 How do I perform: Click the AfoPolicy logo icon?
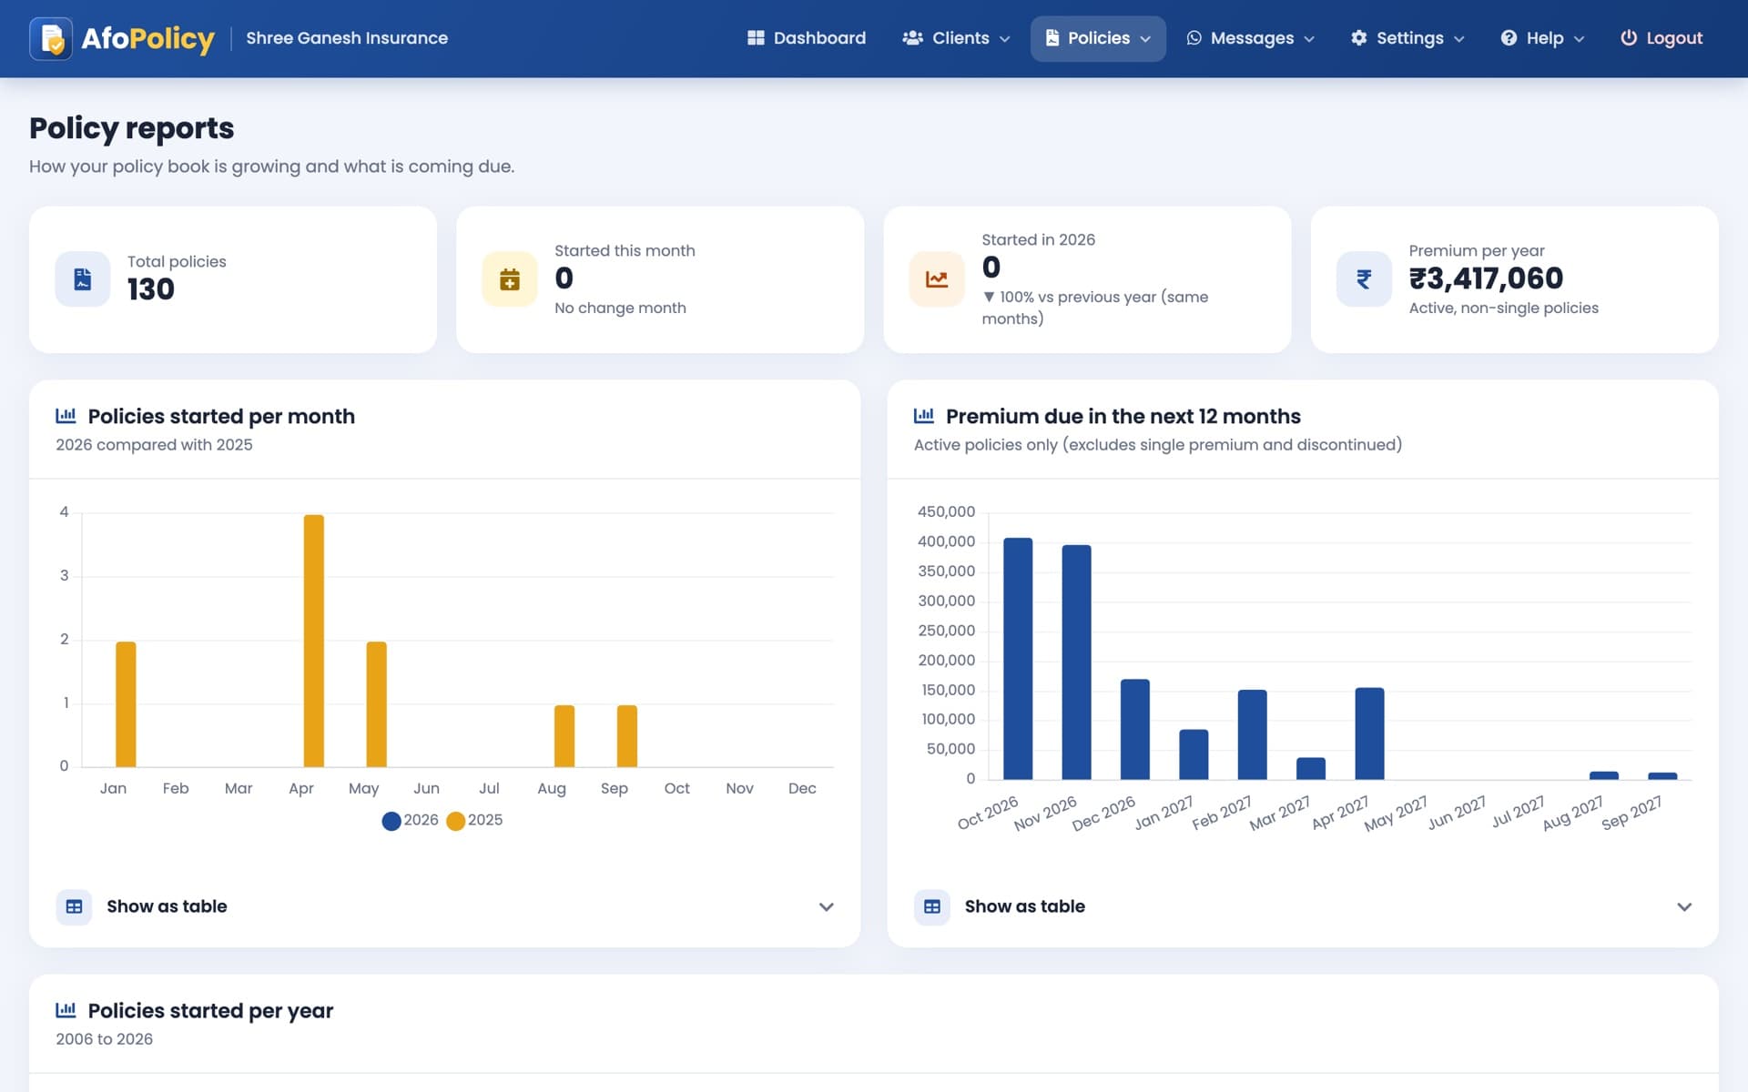click(x=51, y=38)
